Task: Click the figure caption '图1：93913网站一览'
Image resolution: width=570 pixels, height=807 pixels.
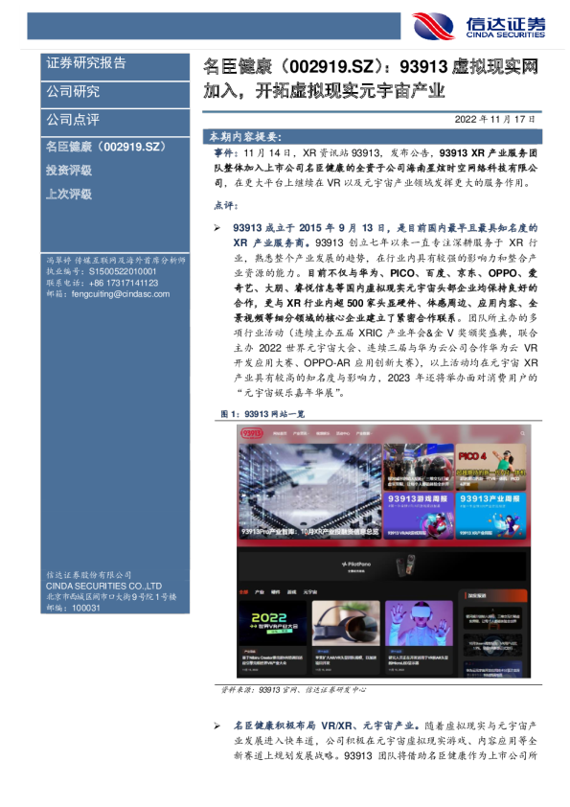Action: (x=262, y=414)
